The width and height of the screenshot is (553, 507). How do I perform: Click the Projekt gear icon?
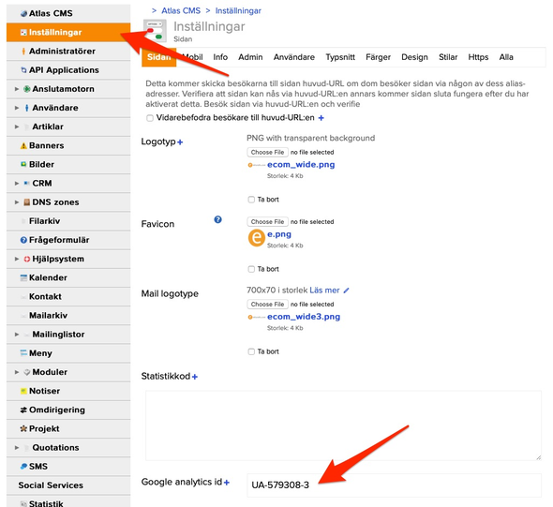23,428
